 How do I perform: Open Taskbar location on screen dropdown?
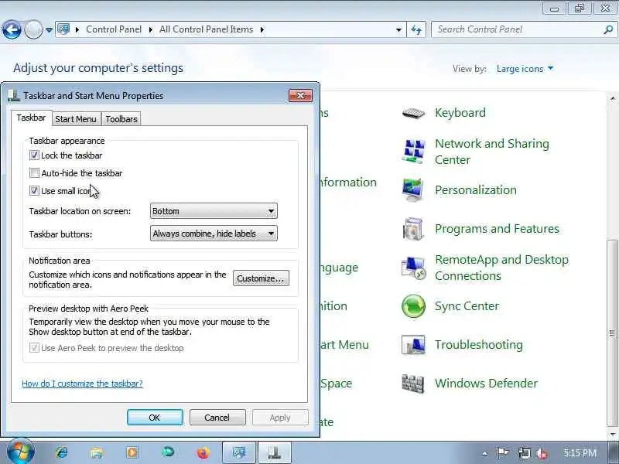click(x=214, y=211)
